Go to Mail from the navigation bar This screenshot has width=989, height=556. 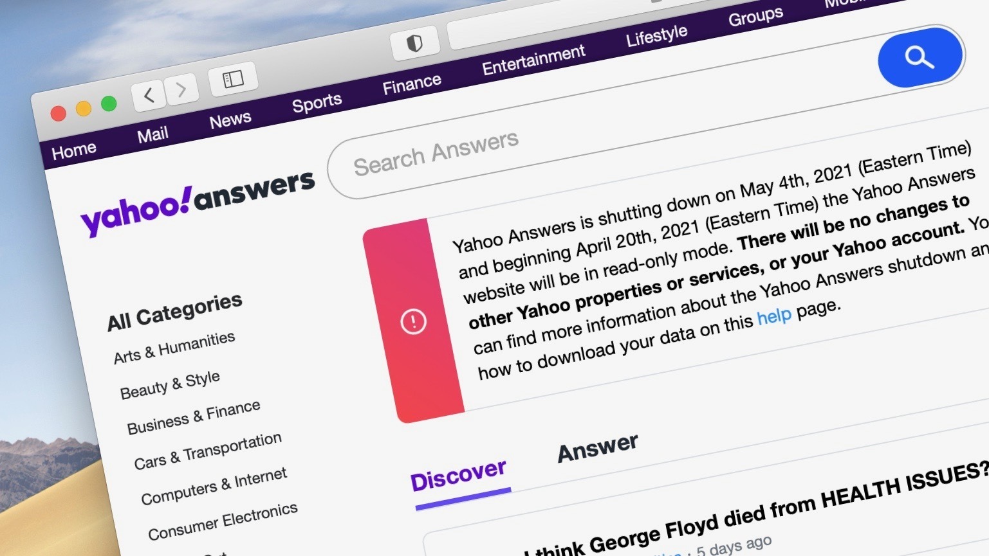[152, 132]
